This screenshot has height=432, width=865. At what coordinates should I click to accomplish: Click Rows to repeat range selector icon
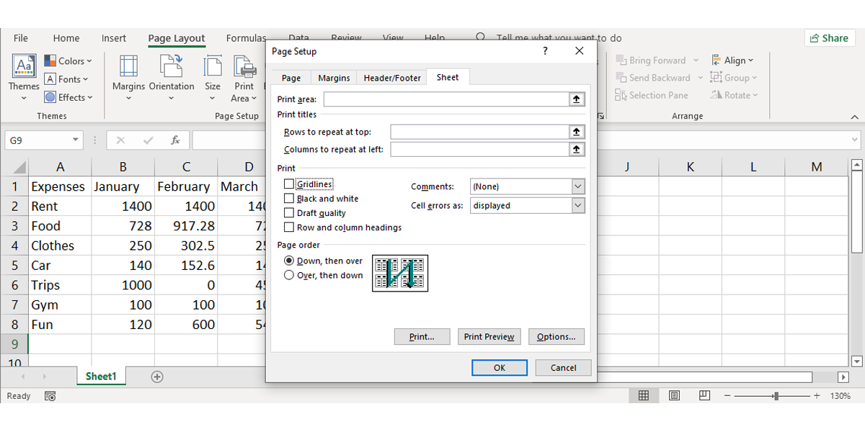point(577,132)
